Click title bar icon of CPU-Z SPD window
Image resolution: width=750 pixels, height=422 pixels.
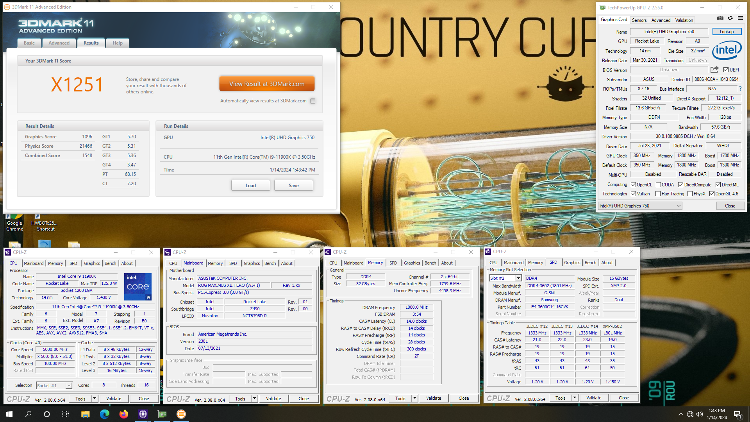[488, 252]
